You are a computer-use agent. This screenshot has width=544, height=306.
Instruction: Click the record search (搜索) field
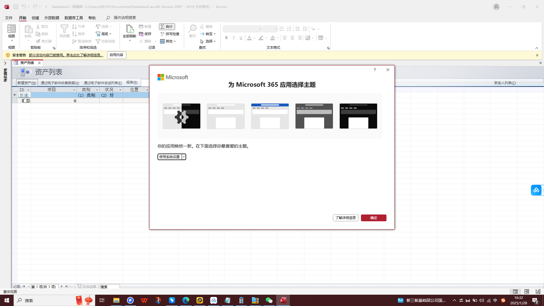click(x=110, y=287)
